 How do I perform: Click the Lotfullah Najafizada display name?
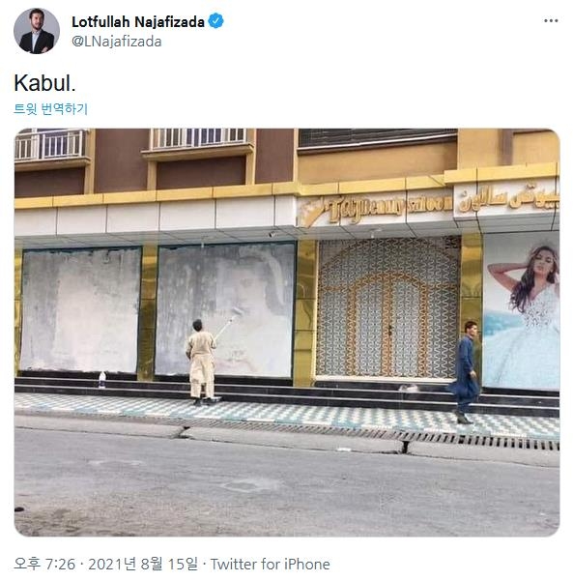(138, 22)
